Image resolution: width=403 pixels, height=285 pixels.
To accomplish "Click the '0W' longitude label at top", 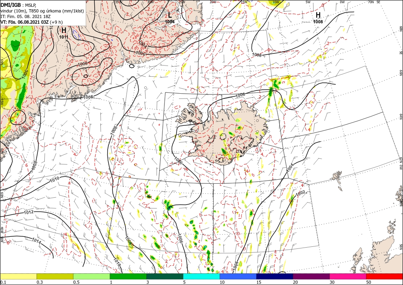I will pyautogui.click(x=342, y=2).
